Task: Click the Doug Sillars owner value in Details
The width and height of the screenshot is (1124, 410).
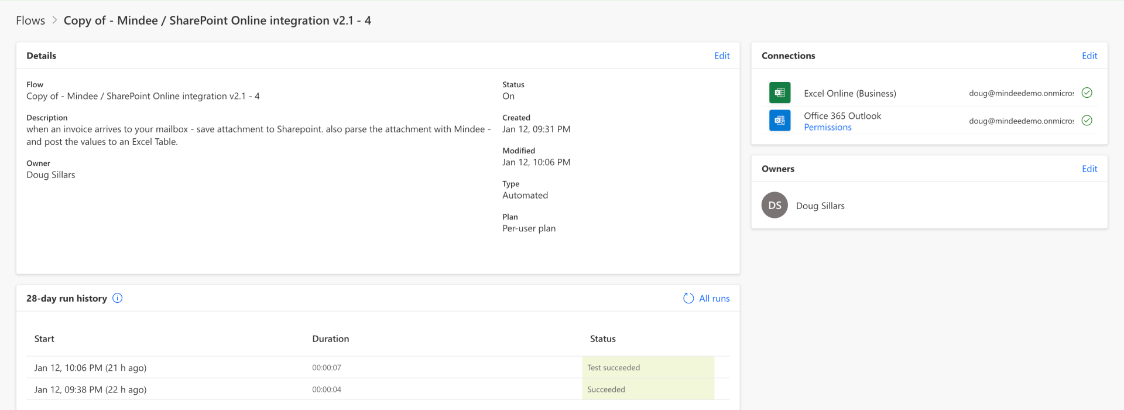Action: tap(51, 175)
